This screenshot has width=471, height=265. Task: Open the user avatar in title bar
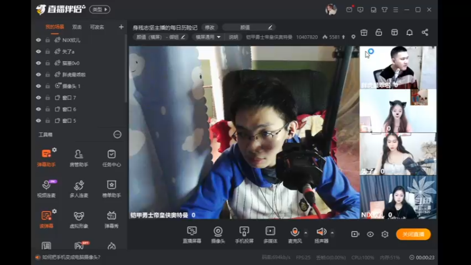pos(331,9)
